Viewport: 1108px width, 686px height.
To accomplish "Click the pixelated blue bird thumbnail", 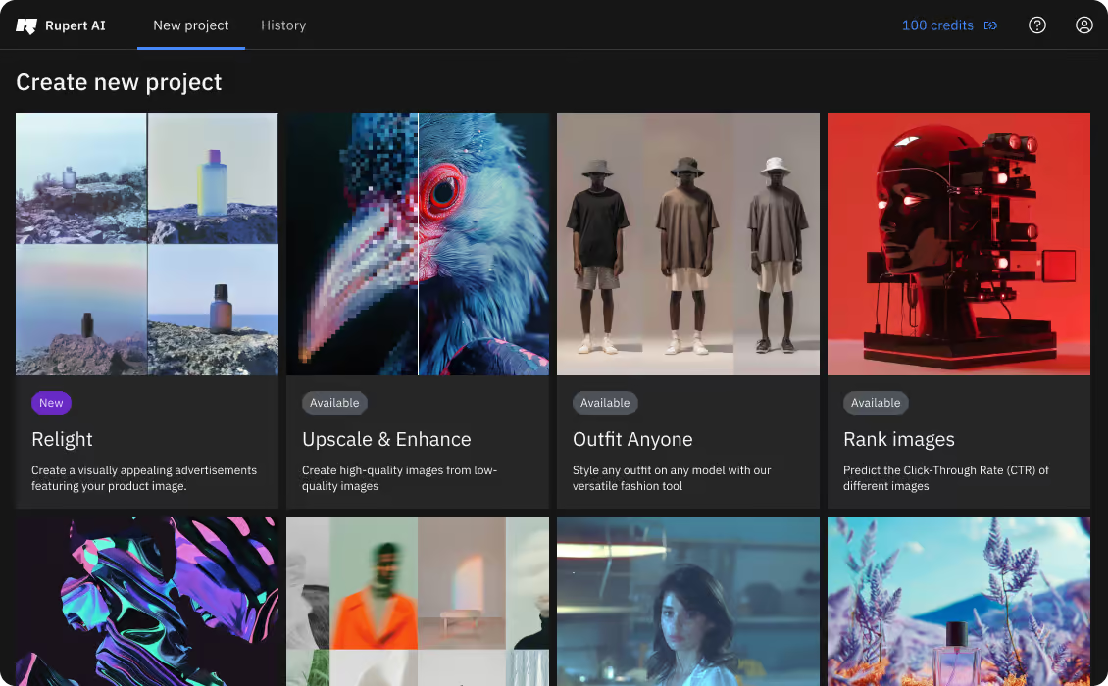I will [418, 244].
